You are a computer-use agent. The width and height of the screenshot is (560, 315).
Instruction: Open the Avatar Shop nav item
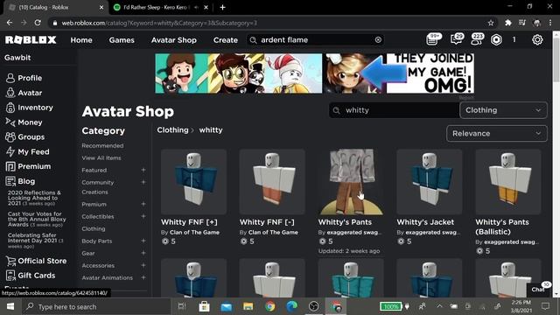173,40
